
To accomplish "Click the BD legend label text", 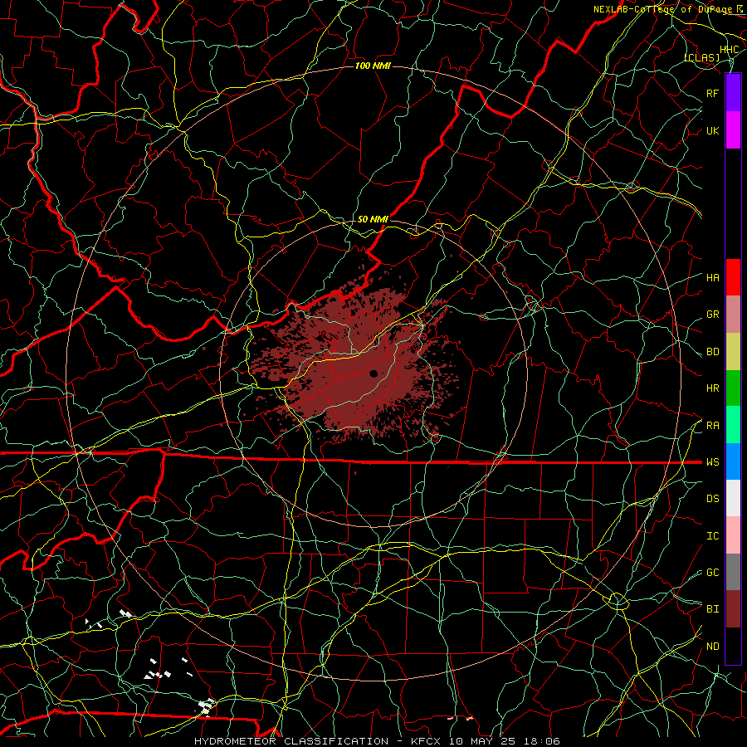I will (x=713, y=352).
